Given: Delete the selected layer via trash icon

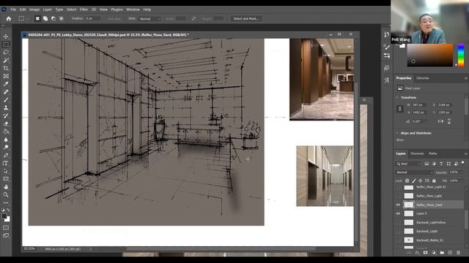Looking at the screenshot, I should pyautogui.click(x=458, y=253).
